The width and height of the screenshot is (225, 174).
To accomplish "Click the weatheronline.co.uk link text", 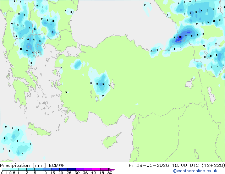I will point(195,171).
